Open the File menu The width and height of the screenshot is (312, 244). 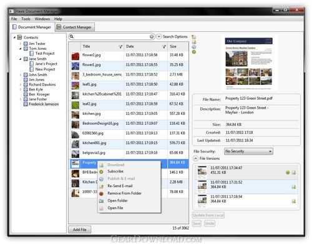pos(14,19)
